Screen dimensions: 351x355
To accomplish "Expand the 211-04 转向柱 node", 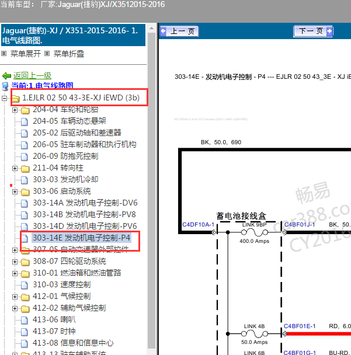I will pos(15,168).
